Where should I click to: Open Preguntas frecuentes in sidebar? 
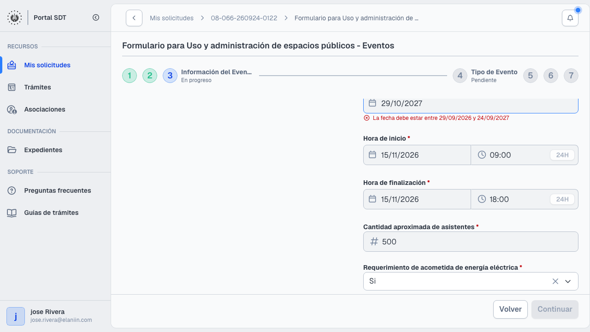point(55,190)
